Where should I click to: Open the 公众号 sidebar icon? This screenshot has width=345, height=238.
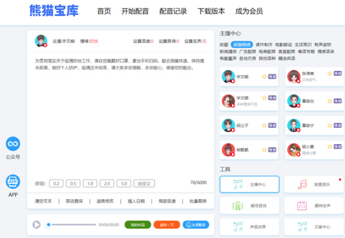coord(13,144)
